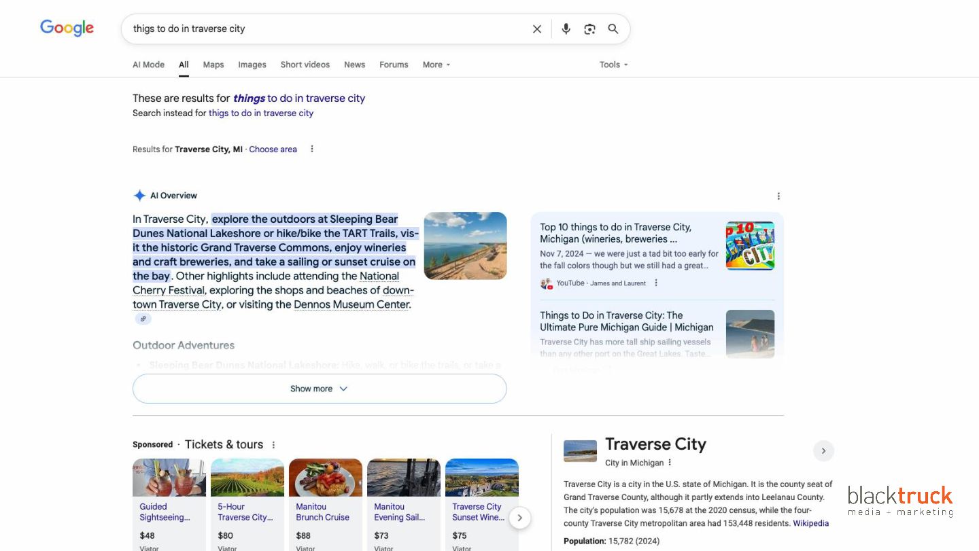Open the Dennos Museum Center link

pyautogui.click(x=351, y=304)
